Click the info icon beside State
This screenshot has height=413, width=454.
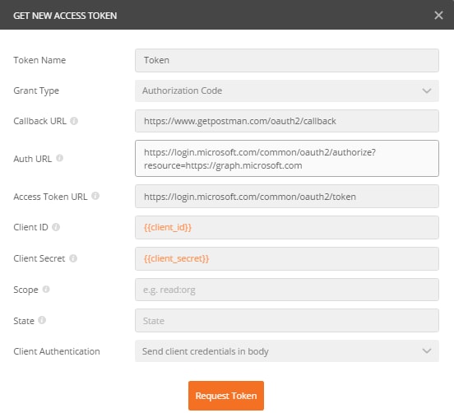(42, 320)
